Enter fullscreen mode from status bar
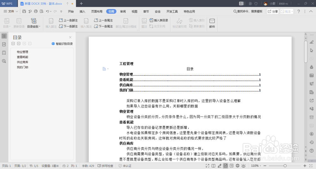 [207, 166]
